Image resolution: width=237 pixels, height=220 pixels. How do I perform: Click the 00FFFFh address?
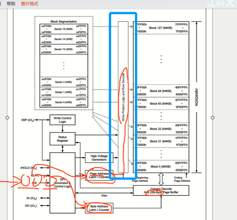click(181, 163)
